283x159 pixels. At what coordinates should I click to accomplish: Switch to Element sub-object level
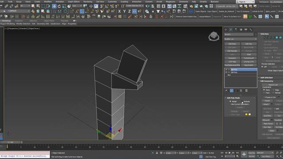pos(280,37)
